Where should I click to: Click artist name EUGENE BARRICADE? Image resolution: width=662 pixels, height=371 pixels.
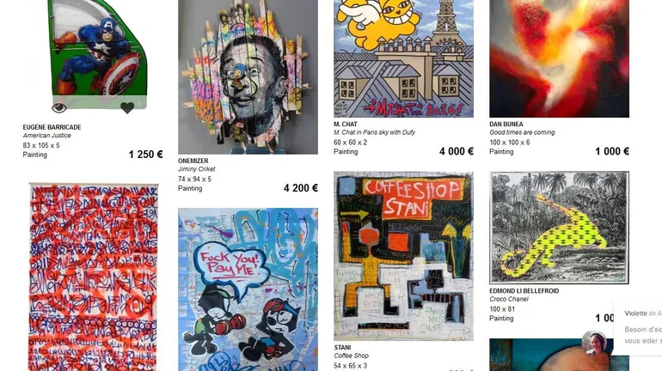point(52,127)
